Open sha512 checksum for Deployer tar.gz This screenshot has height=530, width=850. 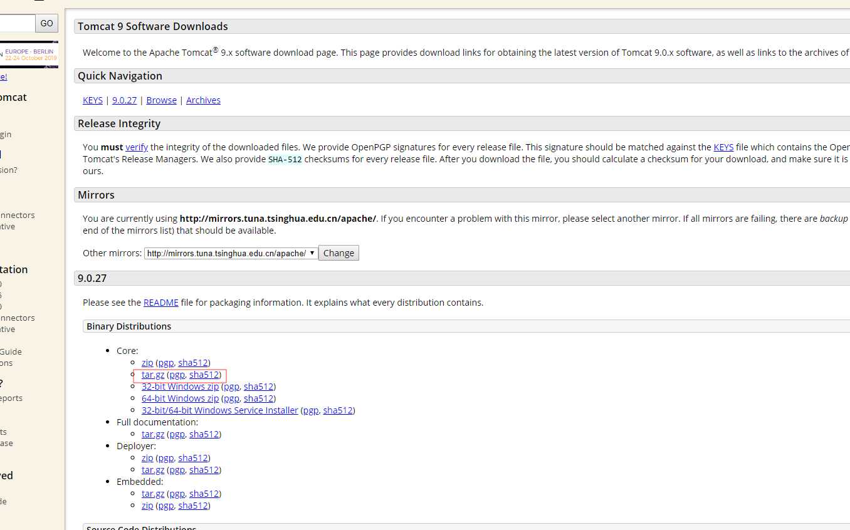pos(204,470)
